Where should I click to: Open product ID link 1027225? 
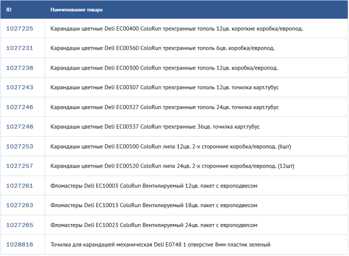click(20, 29)
